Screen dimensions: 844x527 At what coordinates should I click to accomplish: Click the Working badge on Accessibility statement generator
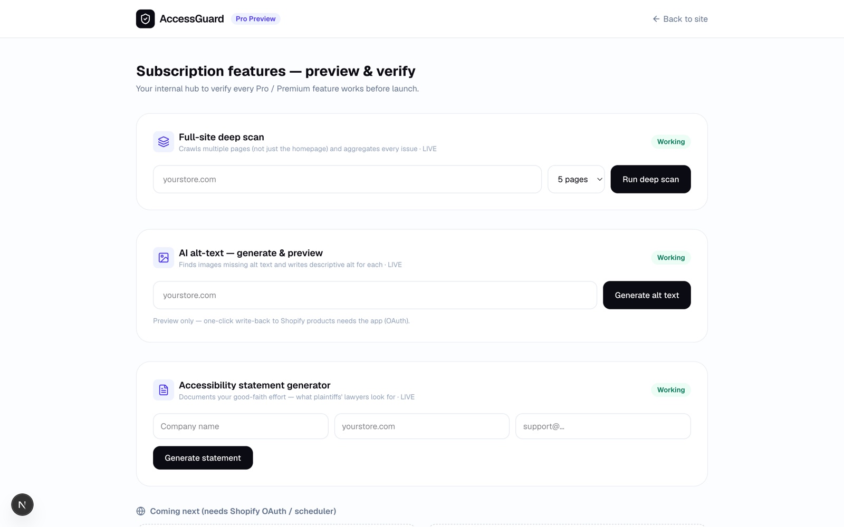click(x=670, y=390)
